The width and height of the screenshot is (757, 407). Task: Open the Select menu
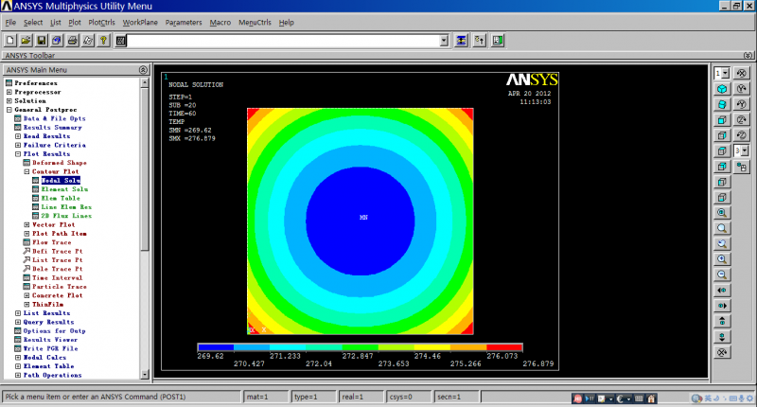click(x=33, y=22)
